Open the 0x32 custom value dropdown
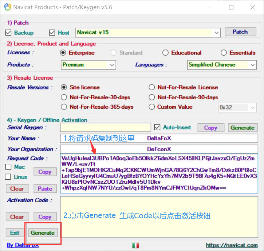Image resolution: width=264 pixels, height=251 pixels. (237, 108)
